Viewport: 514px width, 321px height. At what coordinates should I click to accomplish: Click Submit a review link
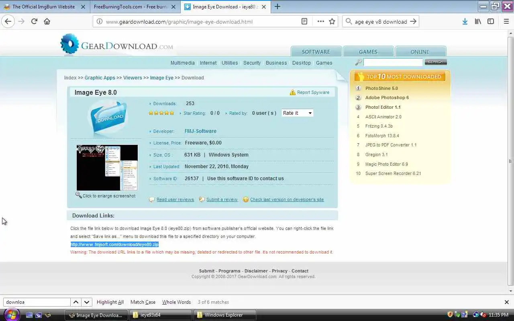(x=222, y=199)
